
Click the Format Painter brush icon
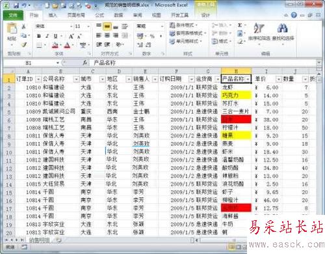[x=23, y=44]
